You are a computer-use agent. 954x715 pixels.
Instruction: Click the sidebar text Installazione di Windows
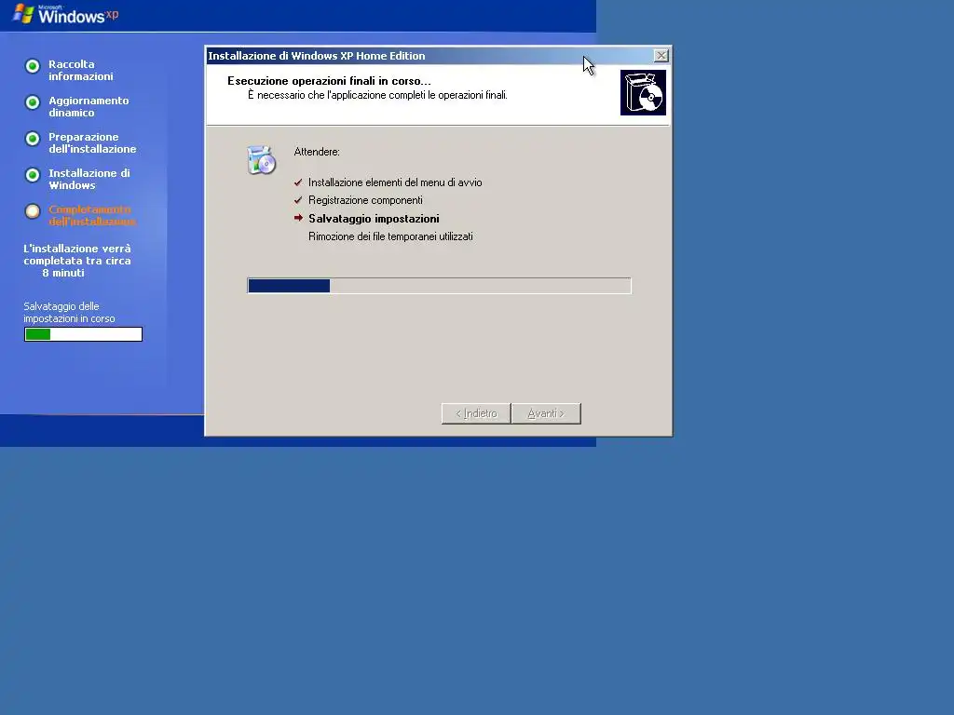click(89, 180)
